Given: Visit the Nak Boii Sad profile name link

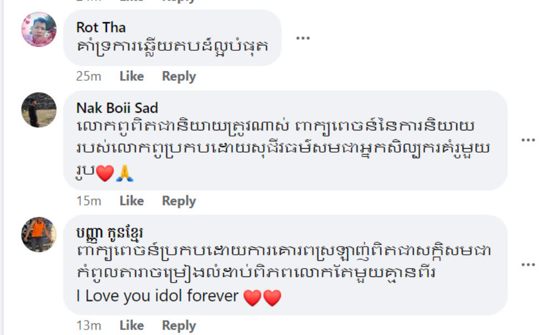Looking at the screenshot, I should coord(117,107).
